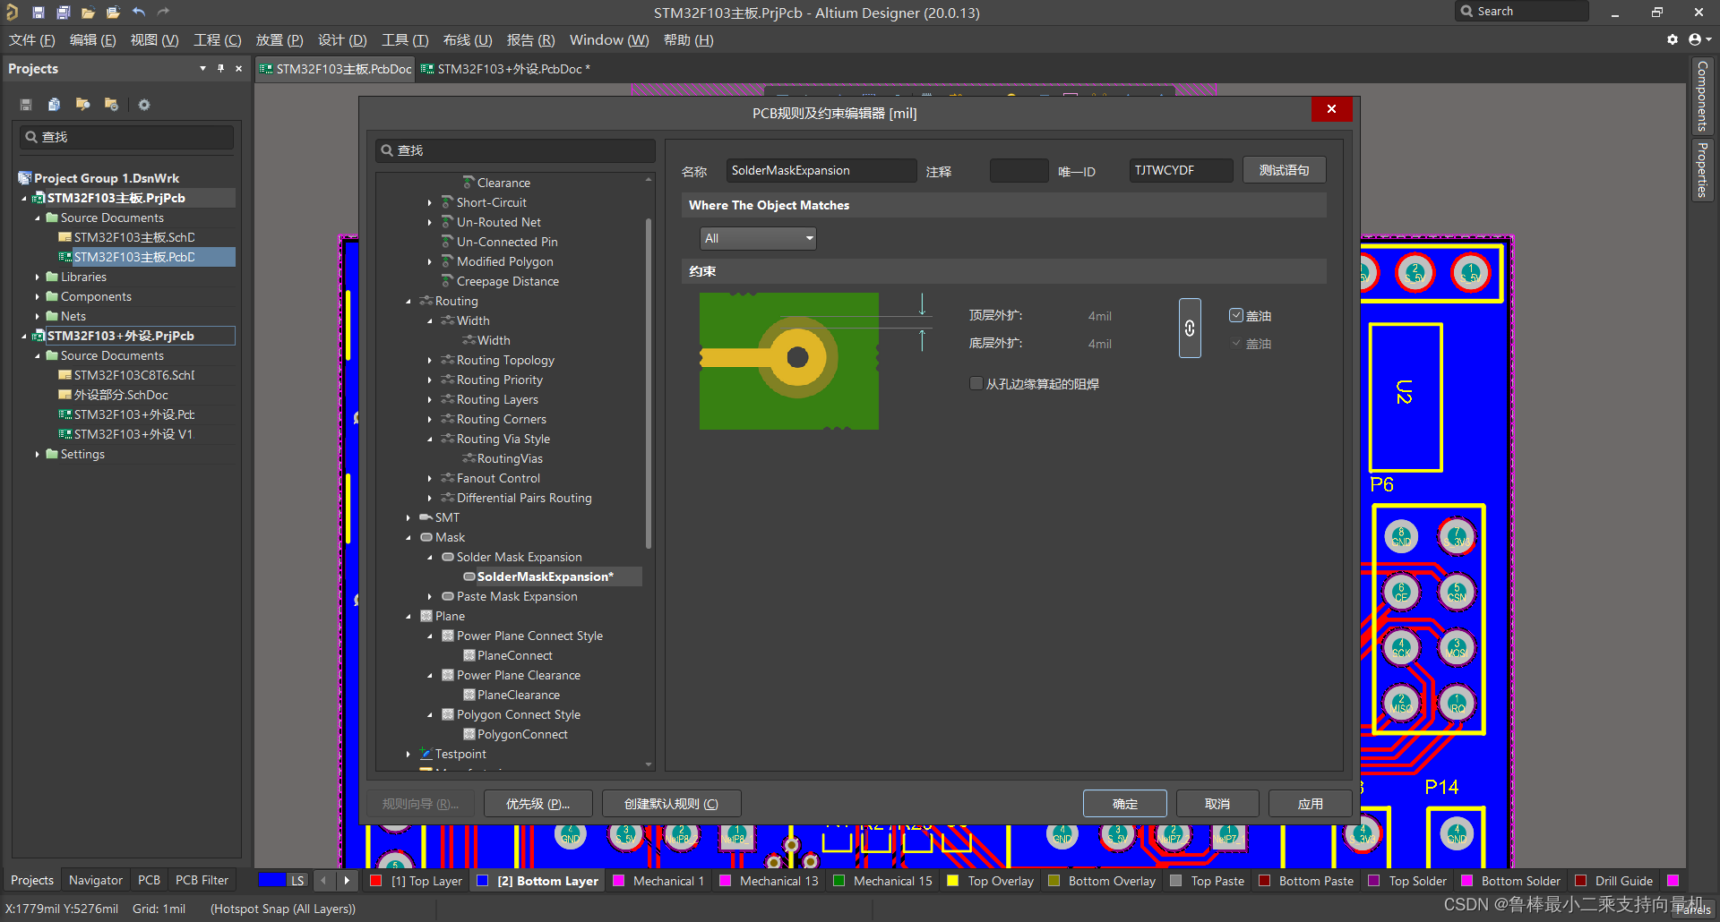Click the explore folder icon in Projects toolbar

82,105
